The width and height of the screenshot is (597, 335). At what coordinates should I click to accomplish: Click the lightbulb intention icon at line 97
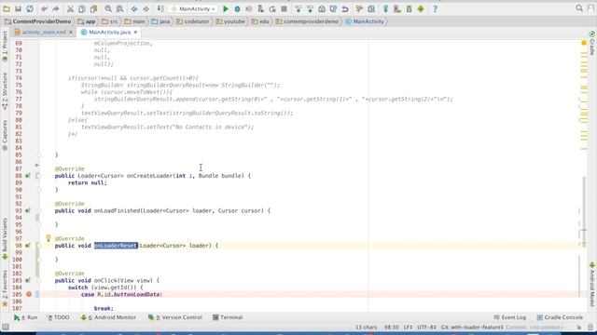[x=49, y=238]
